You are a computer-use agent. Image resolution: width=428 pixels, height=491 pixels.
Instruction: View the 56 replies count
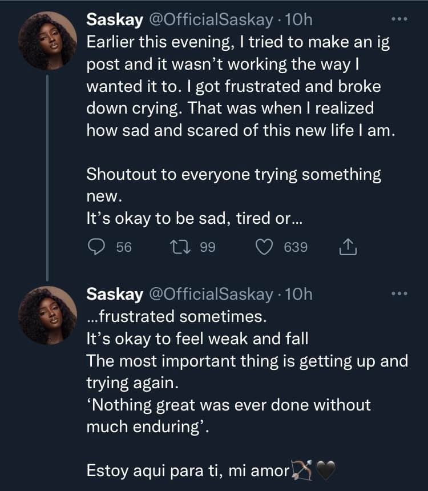click(124, 247)
